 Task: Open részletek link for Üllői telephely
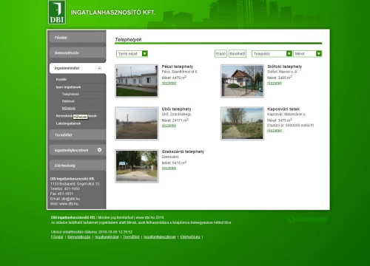(169, 126)
